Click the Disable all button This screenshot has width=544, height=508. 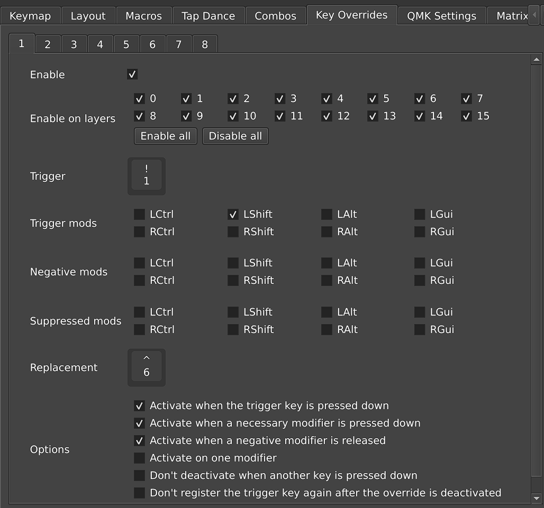(x=235, y=136)
